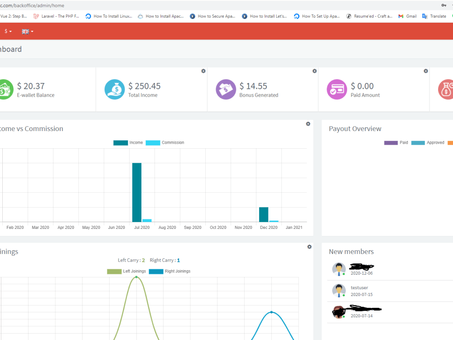Viewport: 453px width, 340px height.
Task: Click the Right Carry value 1
Action: (x=178, y=260)
